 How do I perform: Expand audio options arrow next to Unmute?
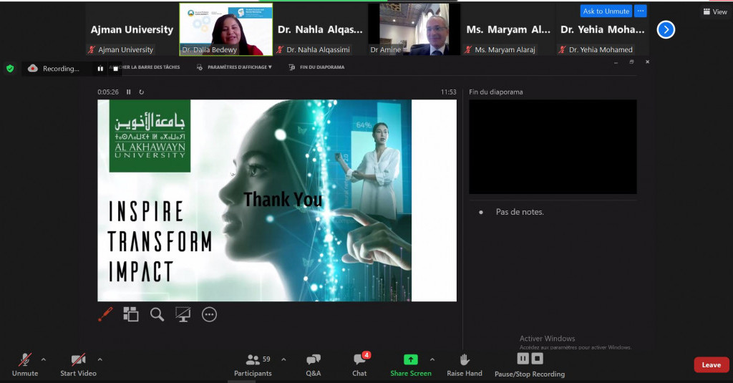coord(44,359)
